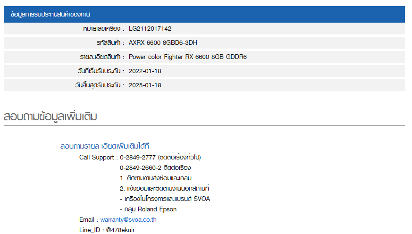Select the Call Support number 0-2849-2777
This screenshot has height=234, width=412.
[x=138, y=157]
